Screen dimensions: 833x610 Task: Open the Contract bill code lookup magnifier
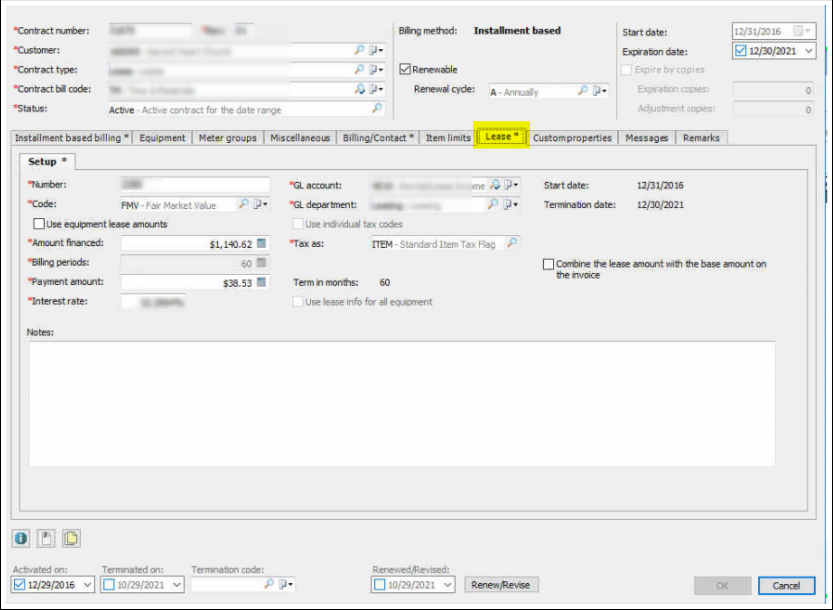(x=359, y=89)
